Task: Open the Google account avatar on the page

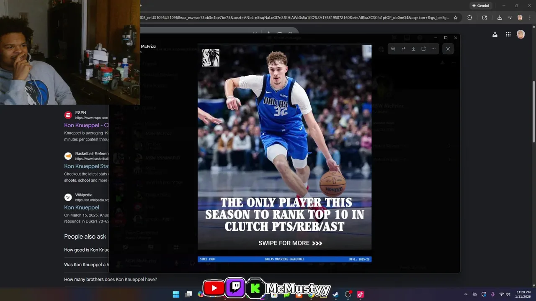Action: 521,35
